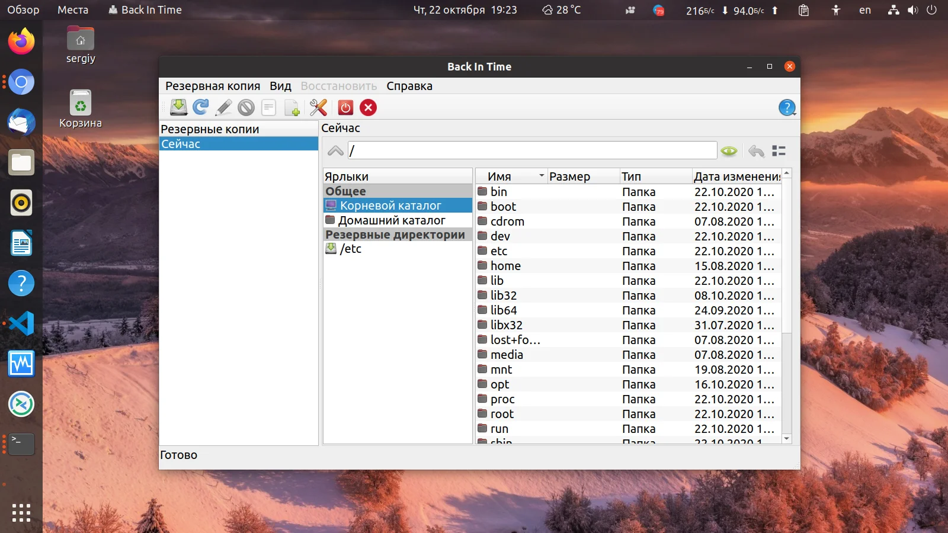Click the Take snapshot disk icon
This screenshot has height=533, width=948.
178,107
